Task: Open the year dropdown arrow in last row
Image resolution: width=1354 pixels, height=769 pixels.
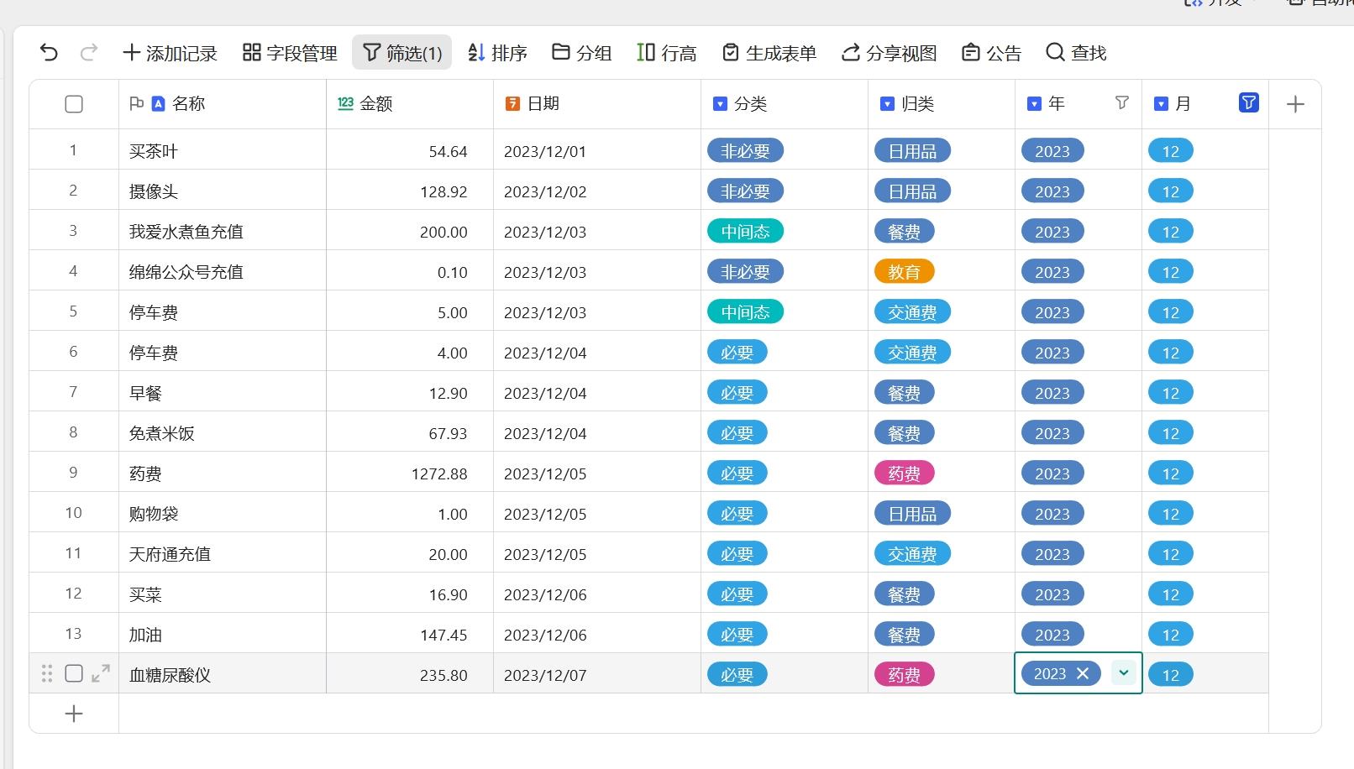Action: [1123, 672]
